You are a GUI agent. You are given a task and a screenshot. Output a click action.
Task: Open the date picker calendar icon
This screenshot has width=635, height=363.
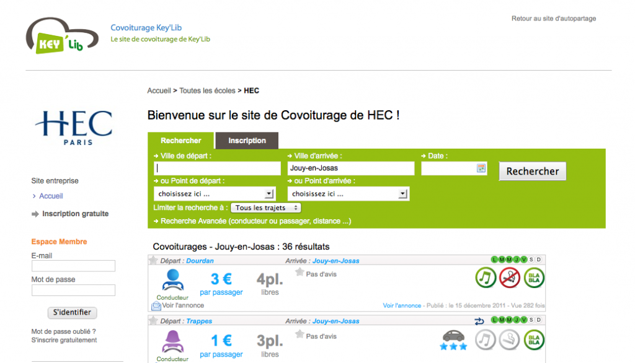(x=481, y=168)
